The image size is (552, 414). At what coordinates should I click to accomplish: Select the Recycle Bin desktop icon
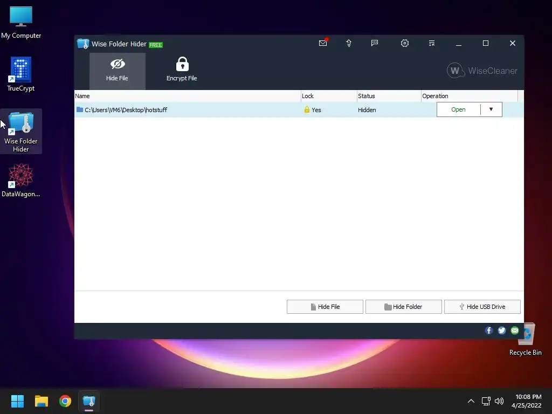(x=526, y=340)
